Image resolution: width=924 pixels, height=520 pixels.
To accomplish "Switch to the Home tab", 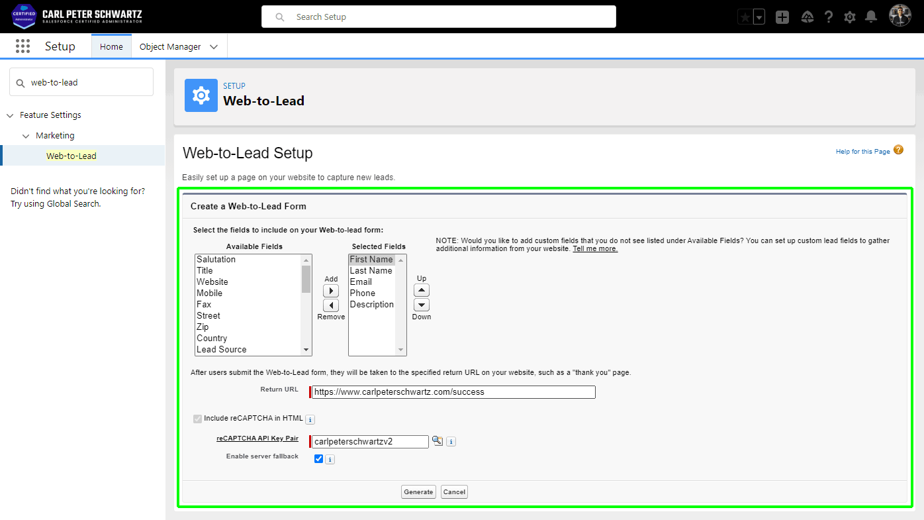I will click(x=111, y=46).
